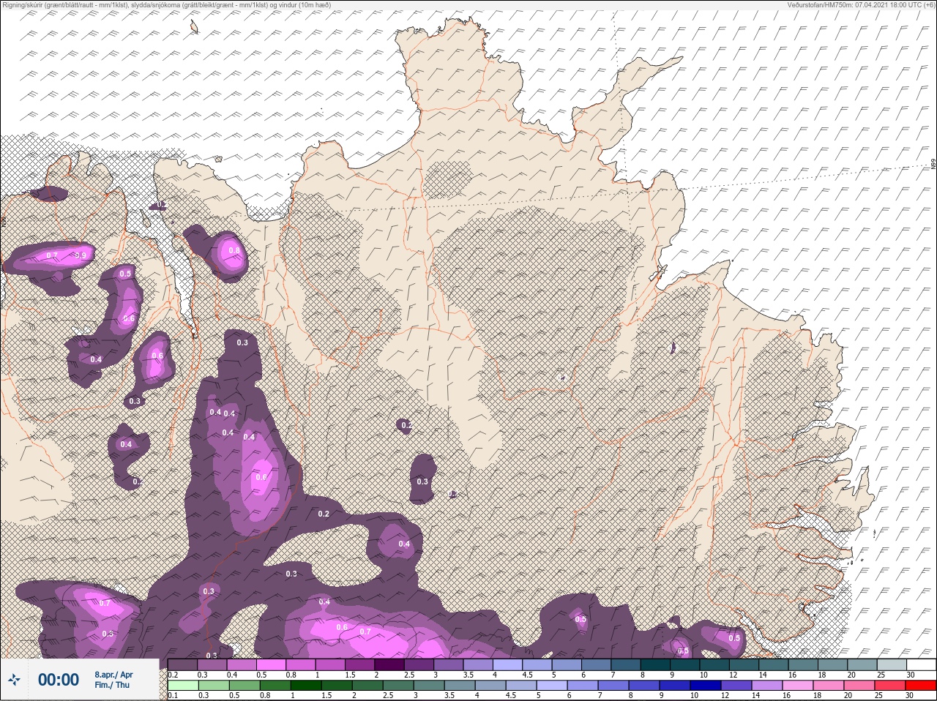Click the '0.2' label under the upper legend row
Viewport: 937px width, 701px height.
pyautogui.click(x=173, y=675)
